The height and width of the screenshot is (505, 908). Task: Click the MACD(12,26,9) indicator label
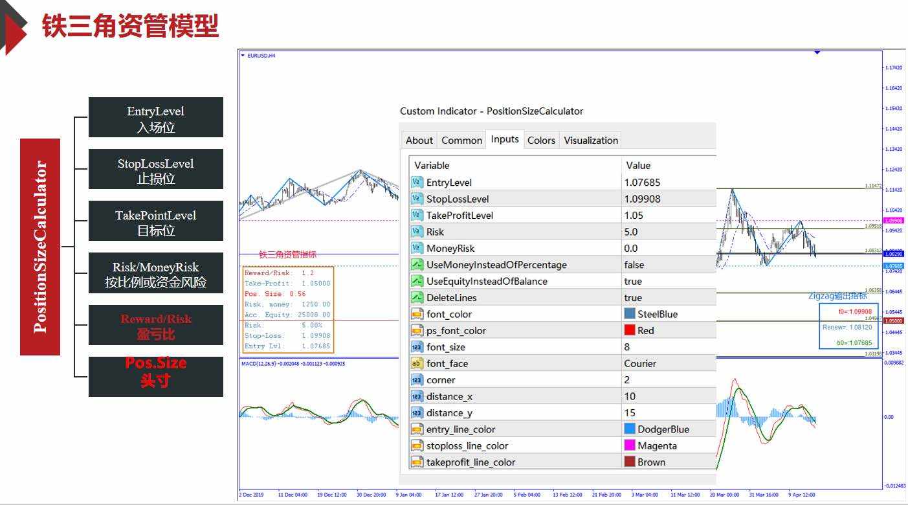tap(293, 364)
